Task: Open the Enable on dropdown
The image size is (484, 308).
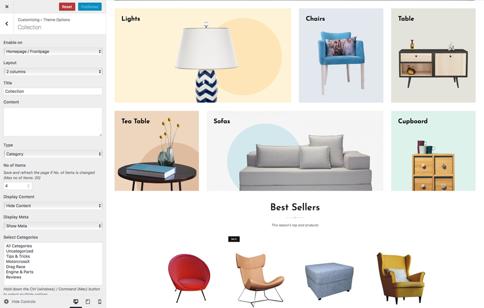Action: click(53, 52)
